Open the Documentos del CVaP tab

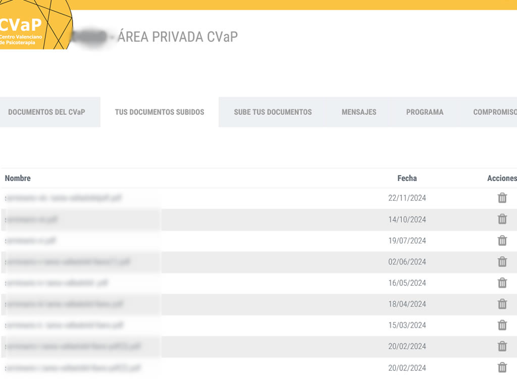tap(46, 112)
